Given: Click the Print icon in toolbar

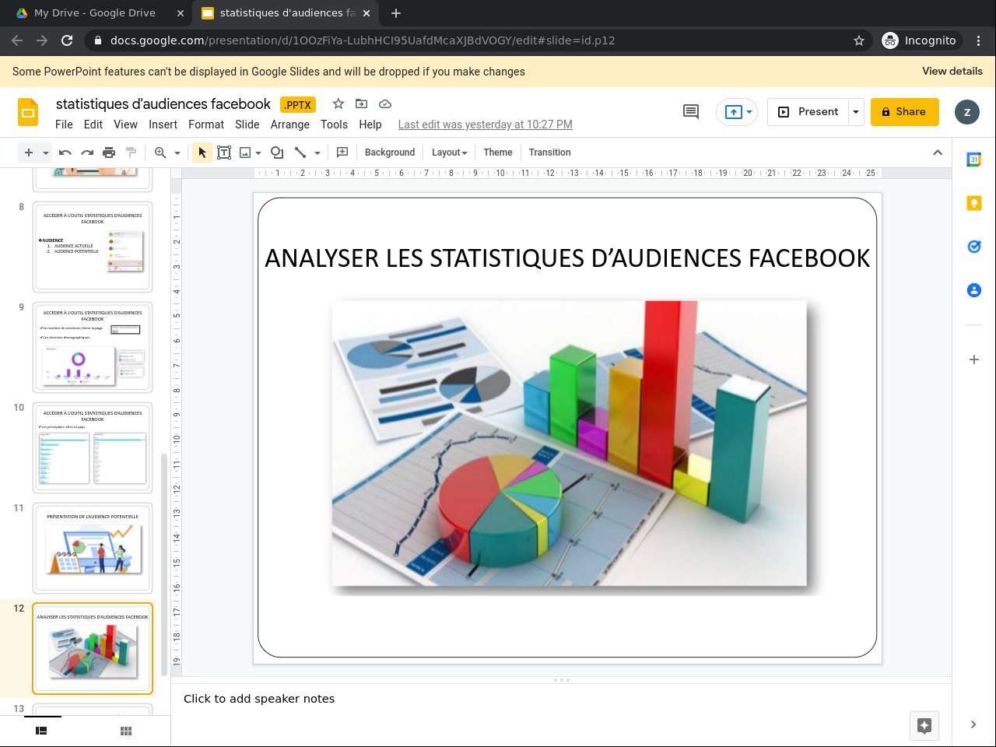Looking at the screenshot, I should coord(109,153).
